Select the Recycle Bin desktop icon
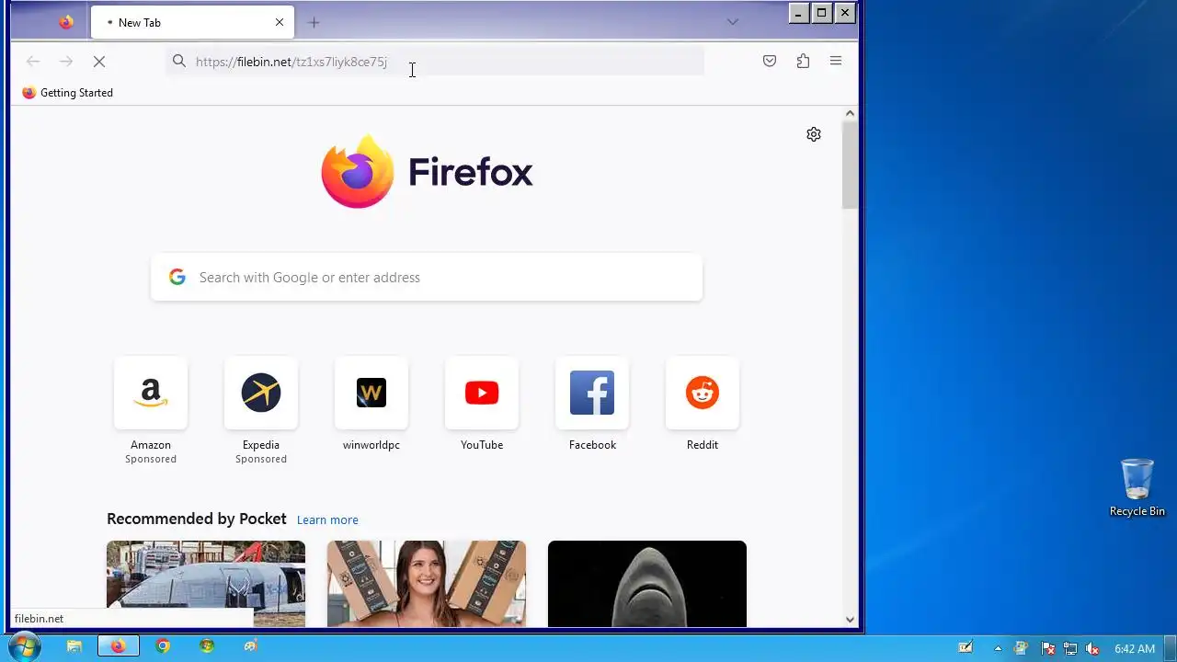The height and width of the screenshot is (662, 1177). [1137, 487]
